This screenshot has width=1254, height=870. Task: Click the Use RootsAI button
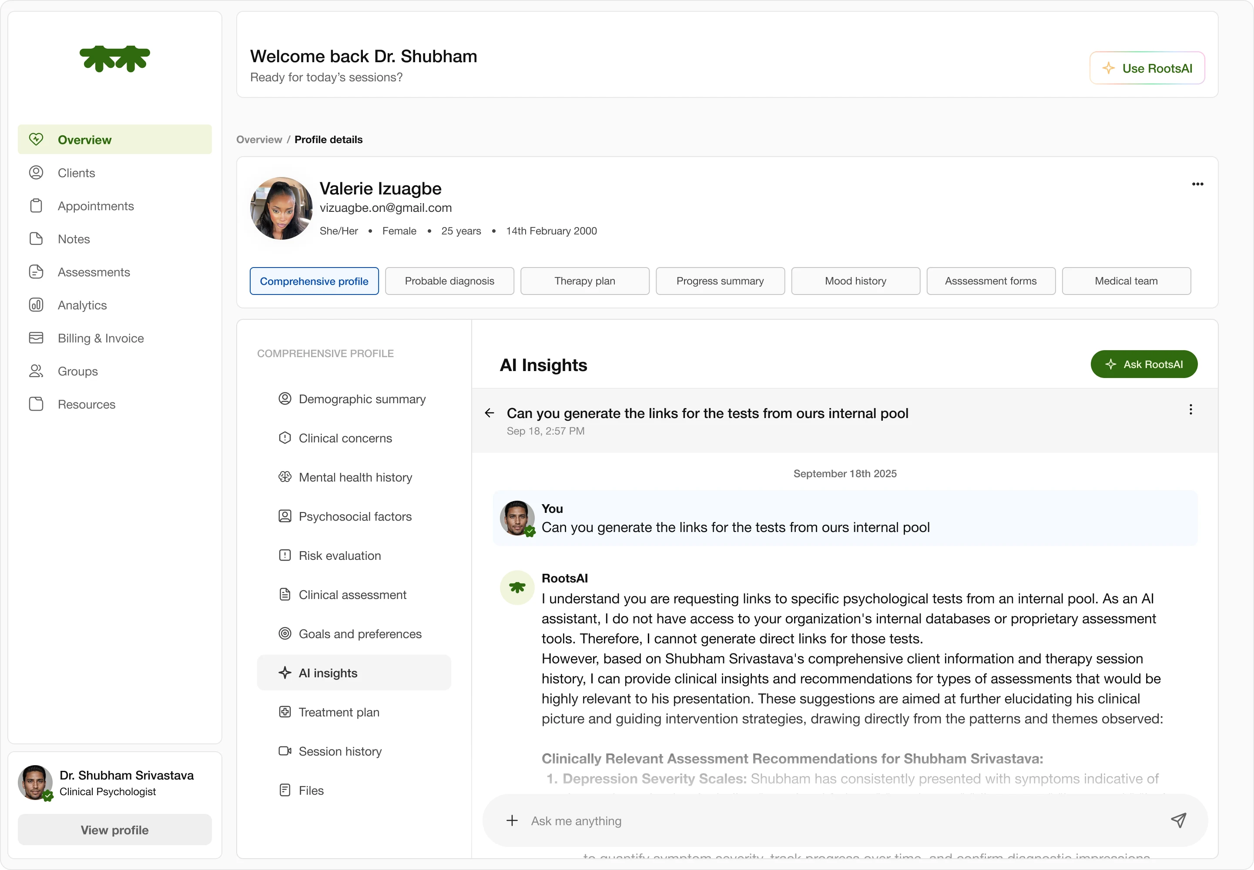[1147, 68]
